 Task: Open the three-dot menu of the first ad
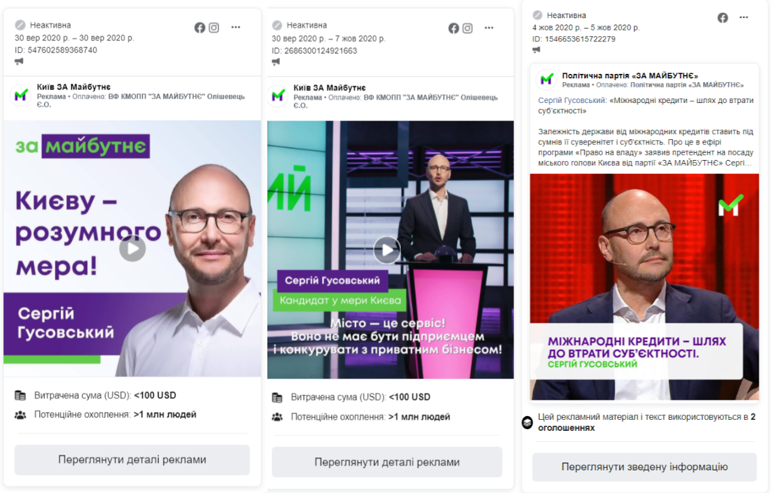click(x=236, y=28)
